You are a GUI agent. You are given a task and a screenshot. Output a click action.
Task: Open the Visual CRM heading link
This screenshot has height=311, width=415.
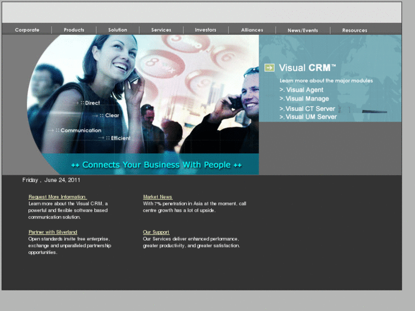click(x=307, y=68)
